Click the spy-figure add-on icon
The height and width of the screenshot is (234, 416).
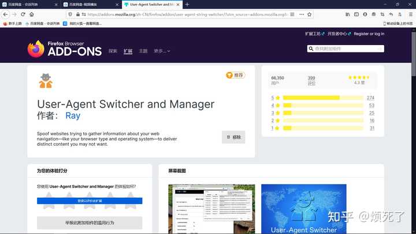[x=46, y=81]
